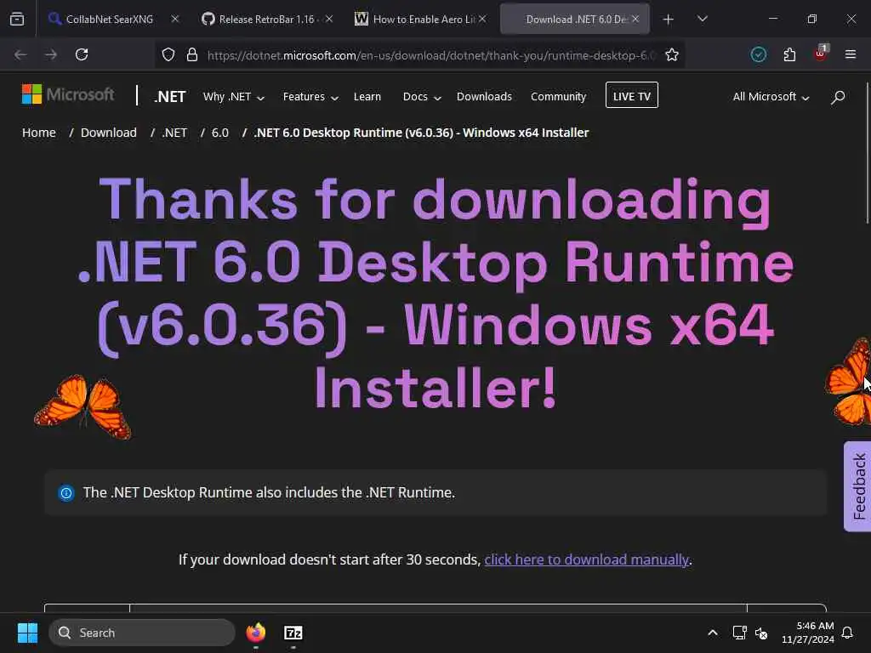Click the LIVE TV button
This screenshot has height=653, width=871.
(x=632, y=95)
